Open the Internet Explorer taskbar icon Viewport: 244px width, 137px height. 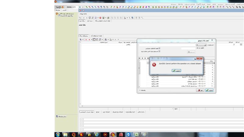click(97, 134)
